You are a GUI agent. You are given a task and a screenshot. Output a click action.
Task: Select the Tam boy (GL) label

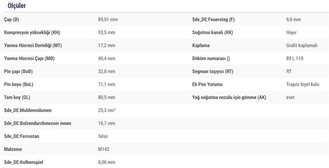pyautogui.click(x=17, y=97)
